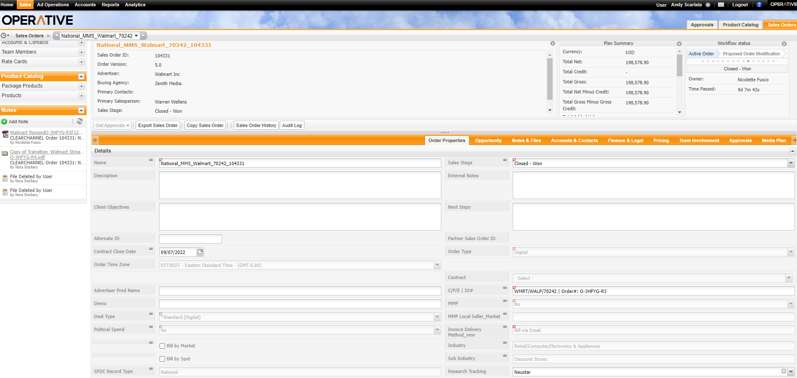
Task: Switch to the Opportunity tab
Action: click(x=488, y=140)
